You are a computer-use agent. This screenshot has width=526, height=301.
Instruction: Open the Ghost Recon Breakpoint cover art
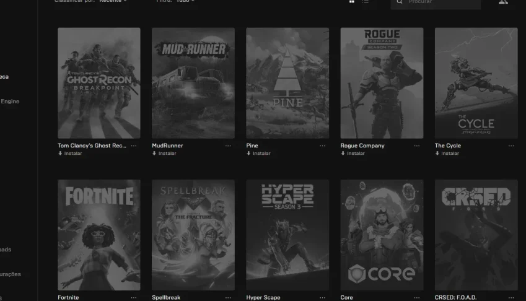[x=99, y=83]
